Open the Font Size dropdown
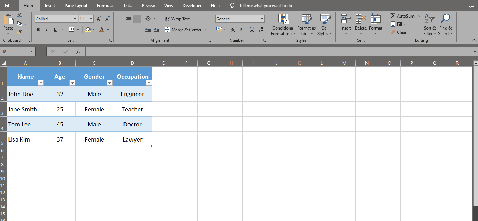This screenshot has height=221, width=478. [x=91, y=18]
